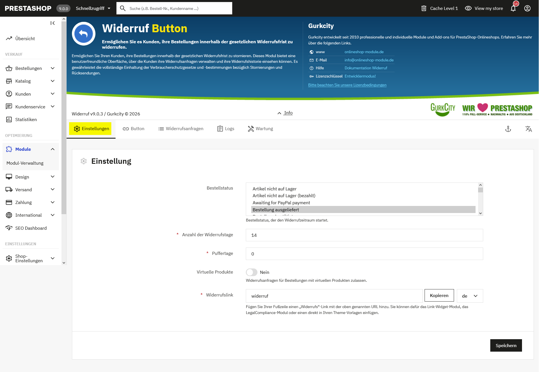Open the onlineshop-module.de link
Screen dimensions: 539x372
tap(364, 52)
